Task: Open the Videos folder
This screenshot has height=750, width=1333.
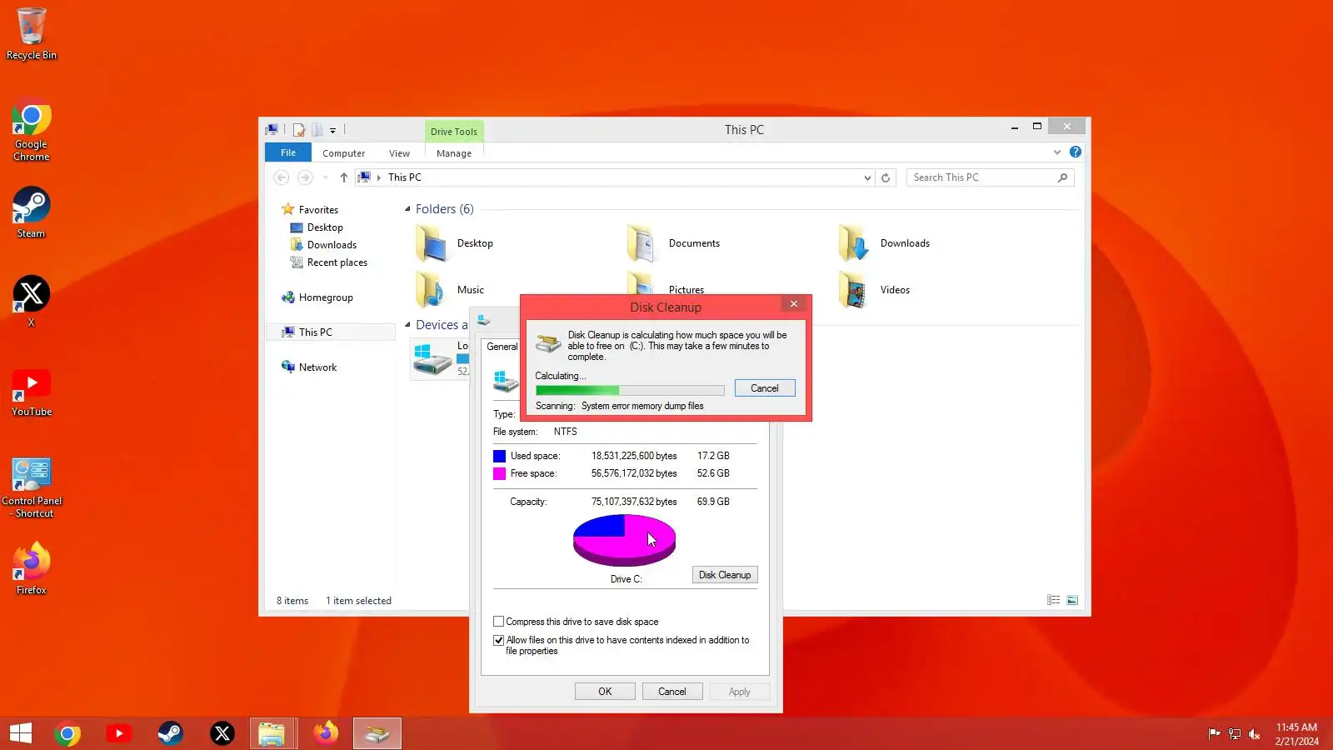Action: [x=875, y=290]
